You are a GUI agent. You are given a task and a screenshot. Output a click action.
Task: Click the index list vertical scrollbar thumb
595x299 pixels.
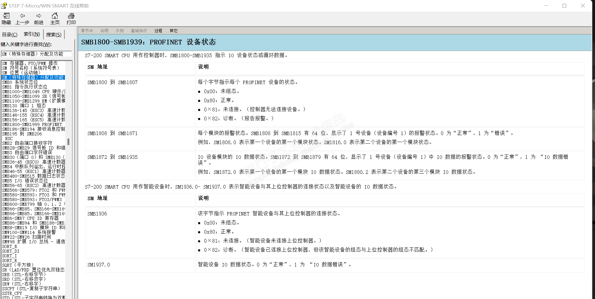(x=68, y=142)
